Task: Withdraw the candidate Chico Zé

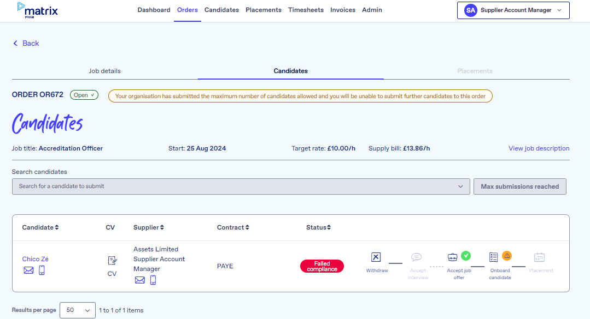Action: [x=376, y=257]
